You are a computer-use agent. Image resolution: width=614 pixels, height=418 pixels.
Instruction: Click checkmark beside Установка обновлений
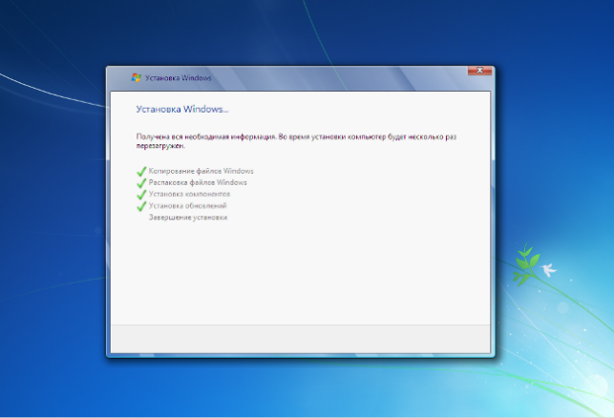pyautogui.click(x=141, y=206)
